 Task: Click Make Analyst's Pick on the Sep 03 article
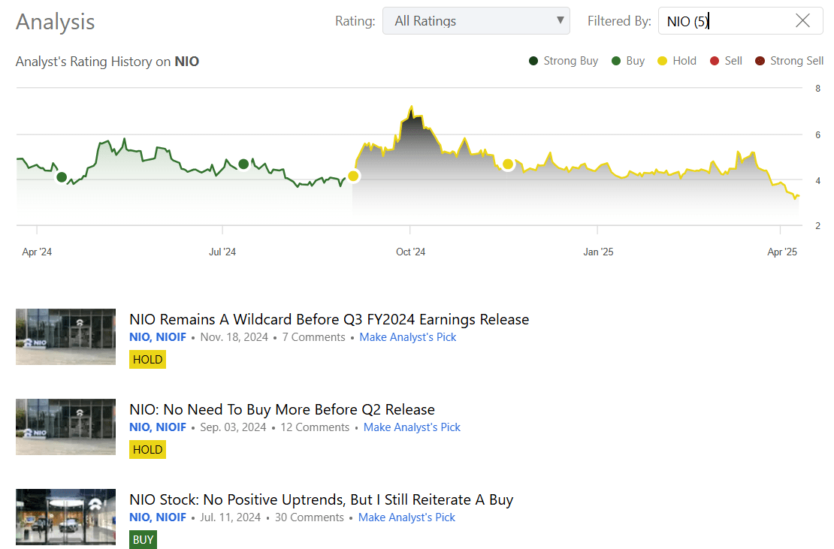(412, 427)
